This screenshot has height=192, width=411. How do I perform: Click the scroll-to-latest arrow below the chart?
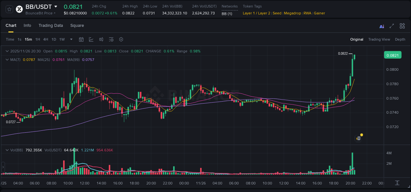click(x=397, y=183)
